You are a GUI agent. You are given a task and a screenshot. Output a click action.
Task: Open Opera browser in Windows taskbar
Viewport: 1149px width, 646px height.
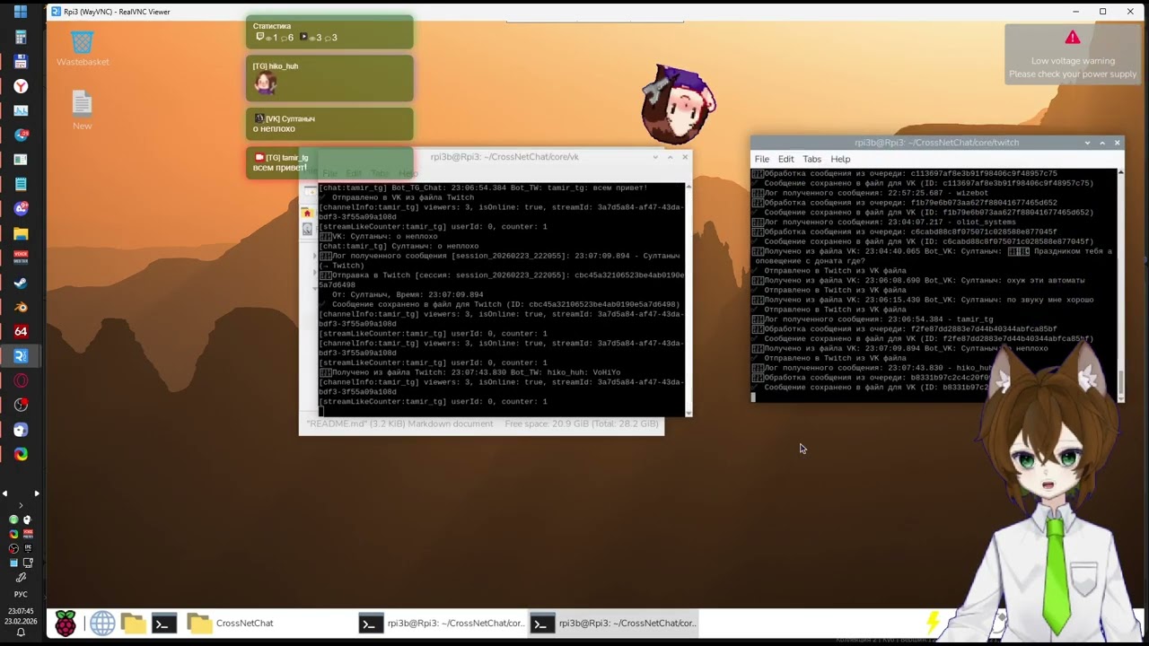tap(21, 380)
